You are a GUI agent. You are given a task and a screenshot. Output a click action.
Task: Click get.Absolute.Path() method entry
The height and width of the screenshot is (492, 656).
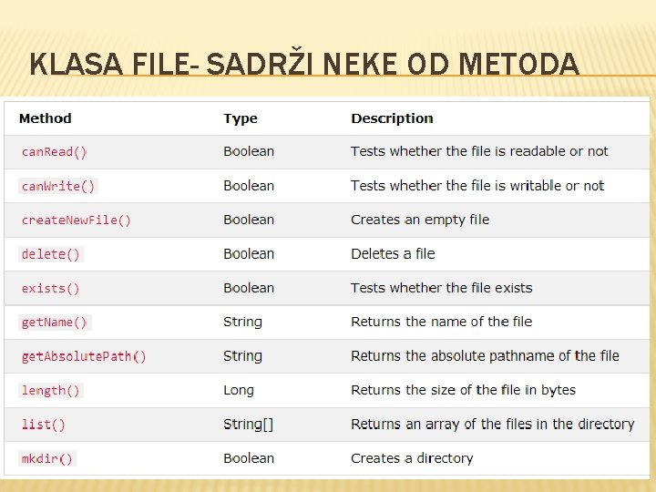click(x=84, y=356)
